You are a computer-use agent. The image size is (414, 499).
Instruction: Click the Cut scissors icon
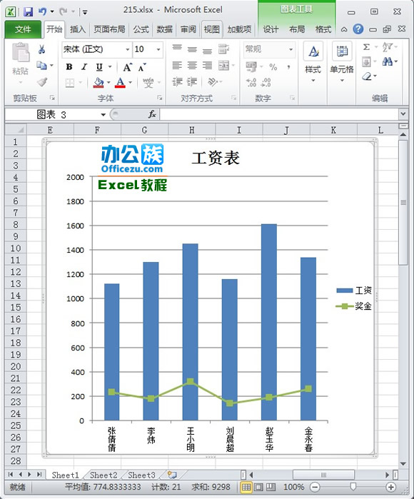coord(41,49)
